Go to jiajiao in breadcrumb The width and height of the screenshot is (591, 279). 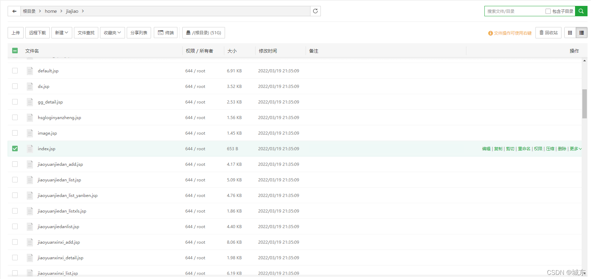(72, 11)
